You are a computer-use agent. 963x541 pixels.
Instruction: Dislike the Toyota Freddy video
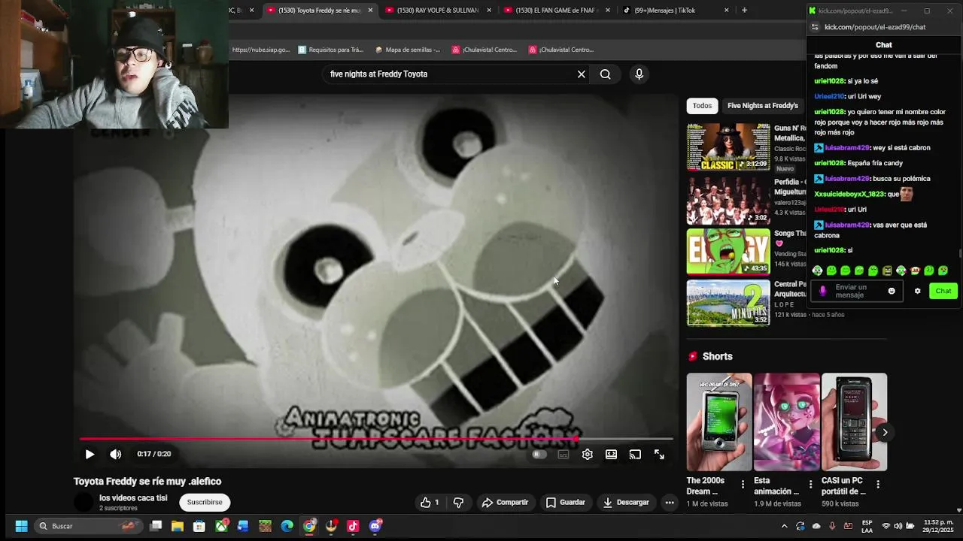[x=458, y=503]
